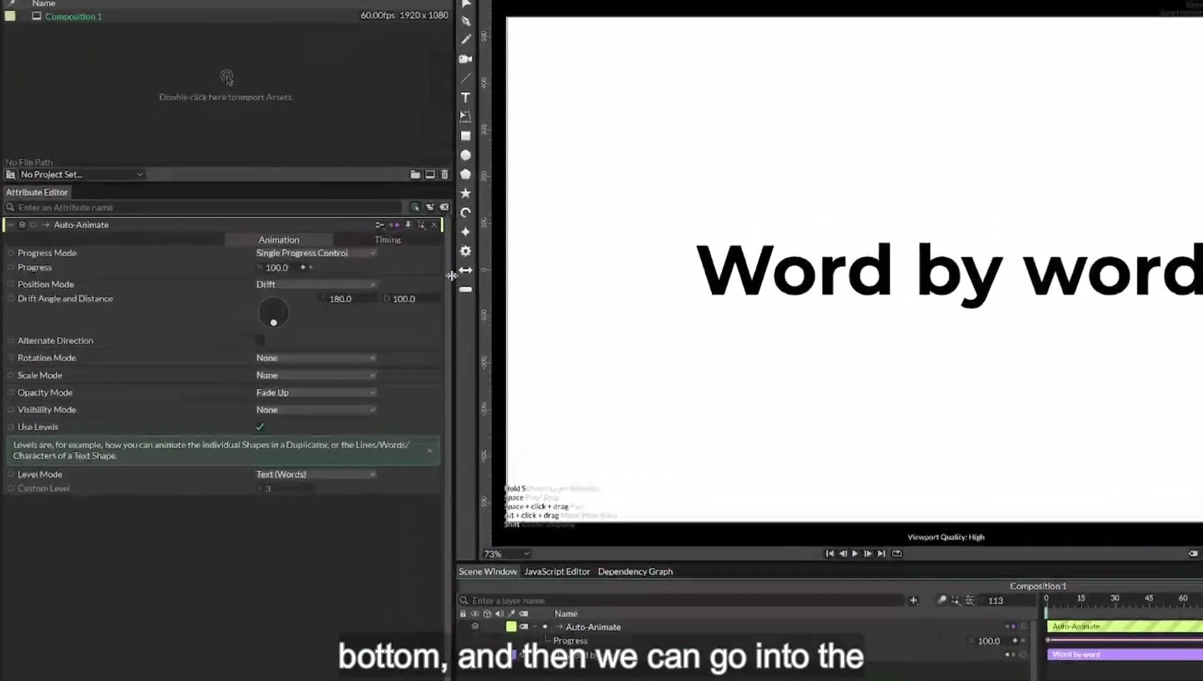Open the JavaScript Editor tab
The image size is (1203, 681).
click(x=557, y=571)
